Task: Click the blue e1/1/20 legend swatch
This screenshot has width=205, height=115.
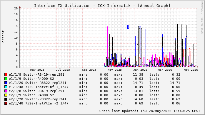Action: [x=6, y=83]
